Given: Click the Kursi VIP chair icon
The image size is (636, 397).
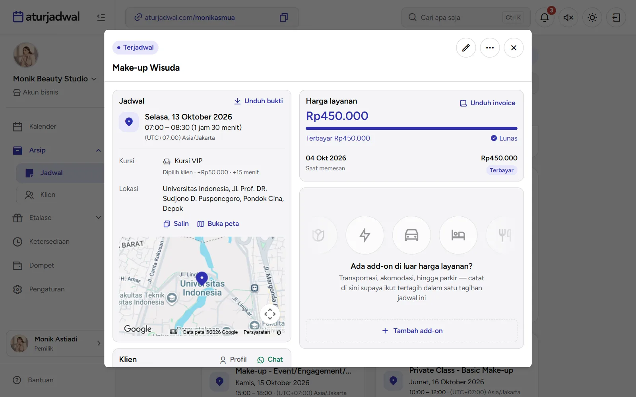Looking at the screenshot, I should [x=167, y=161].
